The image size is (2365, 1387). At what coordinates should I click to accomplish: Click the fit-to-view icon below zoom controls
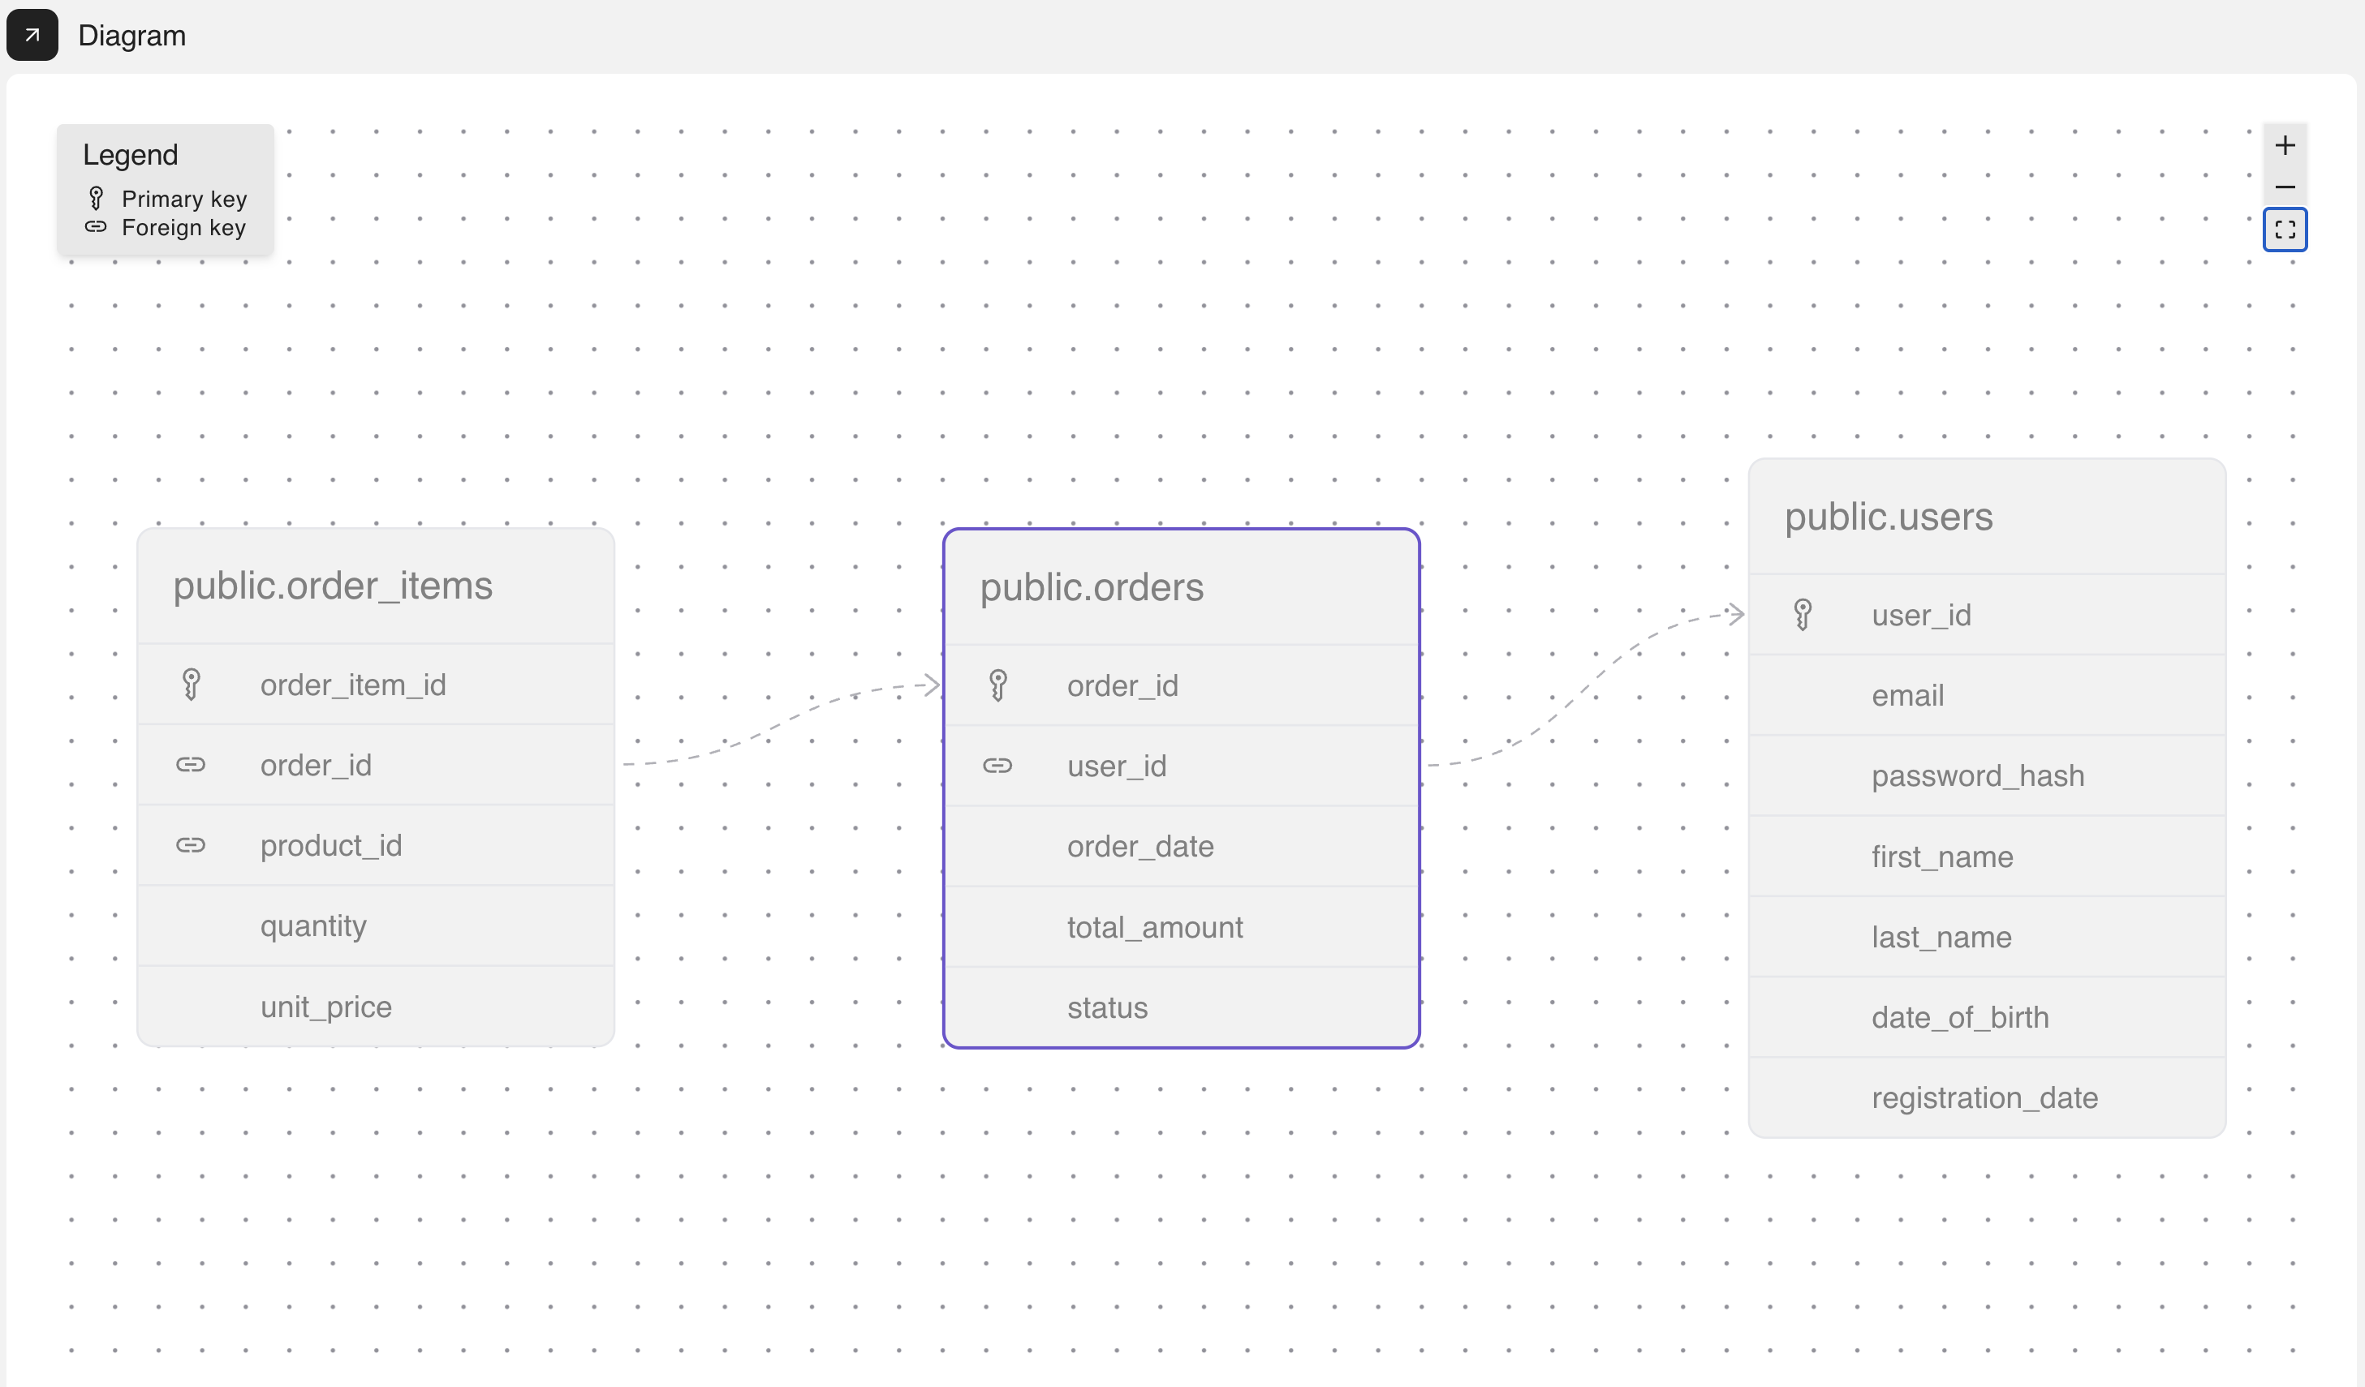[x=2285, y=229]
